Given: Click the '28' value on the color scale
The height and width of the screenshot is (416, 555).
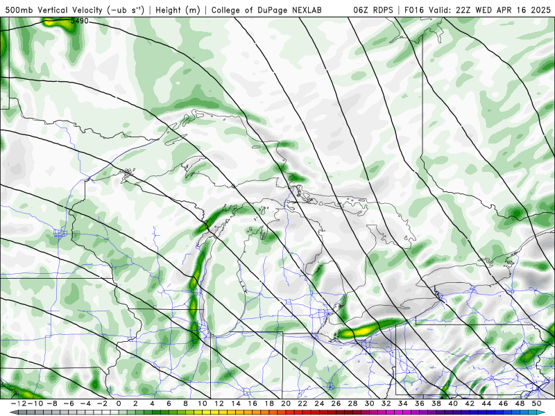Looking at the screenshot, I should point(353,404).
